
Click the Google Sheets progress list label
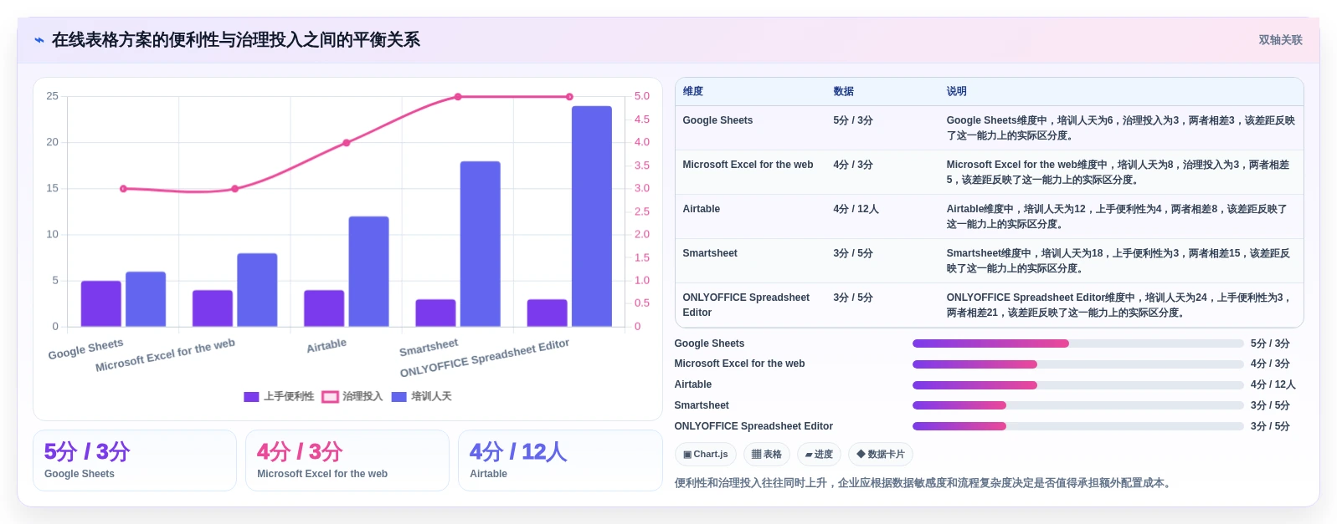coord(709,343)
